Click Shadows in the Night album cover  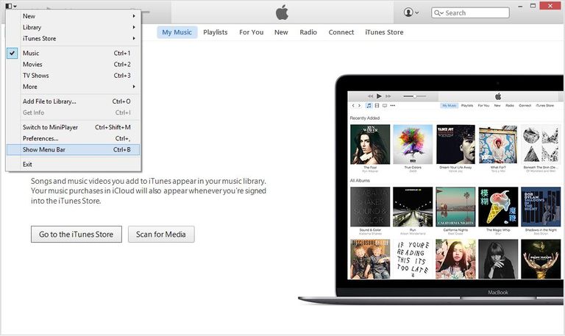coord(541,207)
